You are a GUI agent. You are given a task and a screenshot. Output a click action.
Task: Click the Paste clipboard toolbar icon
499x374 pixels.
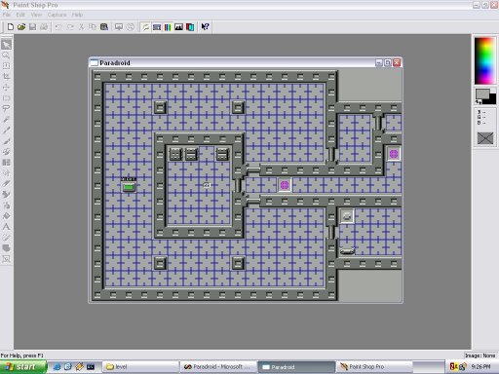tap(104, 27)
